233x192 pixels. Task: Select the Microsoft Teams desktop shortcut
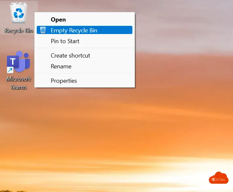click(19, 70)
